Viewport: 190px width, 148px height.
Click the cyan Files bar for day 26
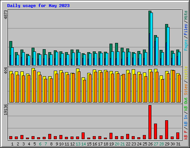(x=151, y=39)
